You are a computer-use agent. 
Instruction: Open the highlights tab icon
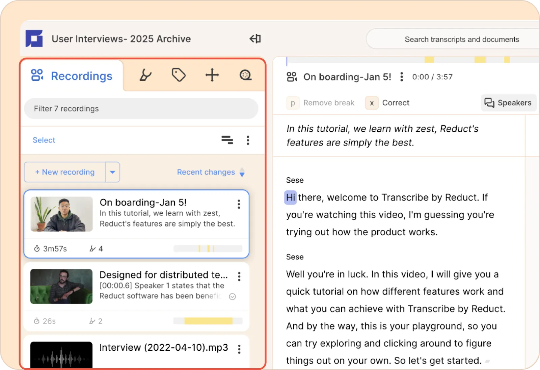click(145, 75)
